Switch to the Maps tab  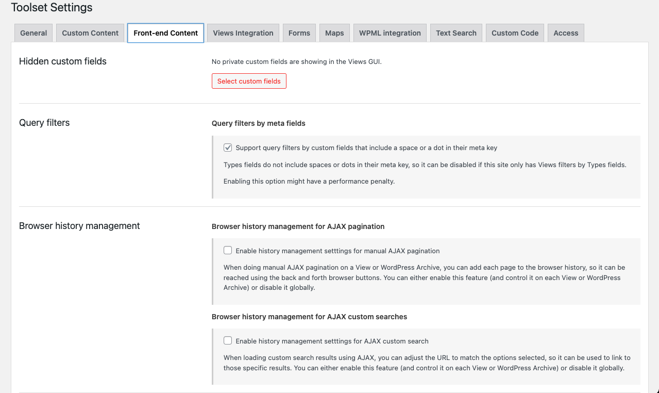pyautogui.click(x=334, y=33)
